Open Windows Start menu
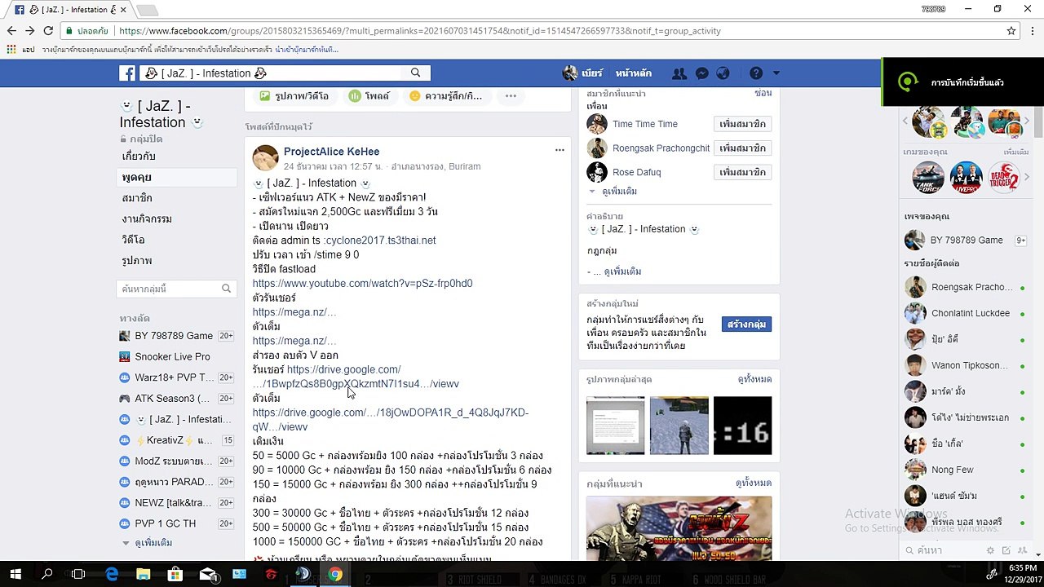Screen dimensions: 1044x587 (x=15, y=574)
